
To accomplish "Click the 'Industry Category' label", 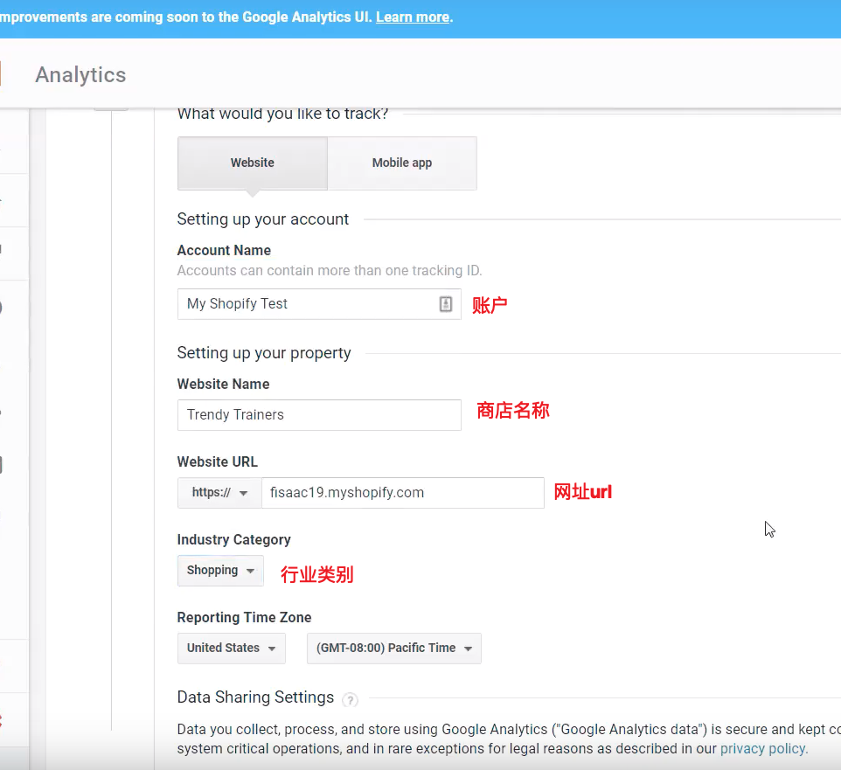I will click(x=233, y=539).
